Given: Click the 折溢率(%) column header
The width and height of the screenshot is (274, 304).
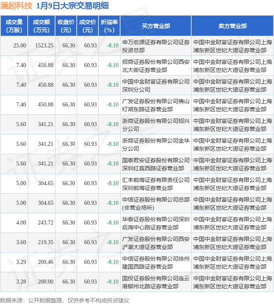Looking at the screenshot, I should point(109,26).
